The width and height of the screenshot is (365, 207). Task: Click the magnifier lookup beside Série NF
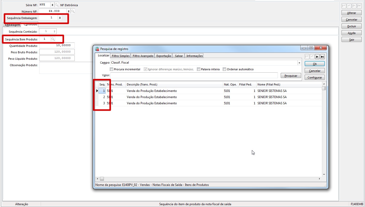[x=57, y=5]
